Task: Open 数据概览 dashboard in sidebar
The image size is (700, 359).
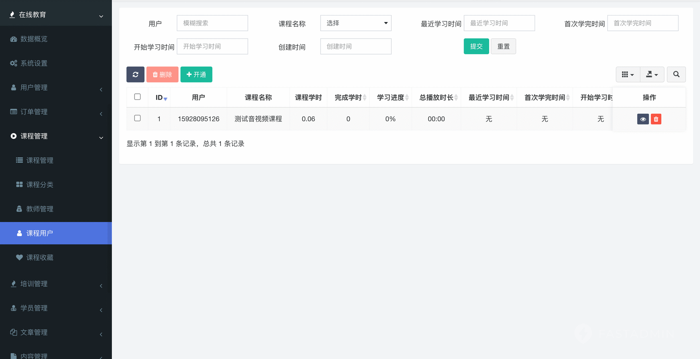Action: pos(34,39)
